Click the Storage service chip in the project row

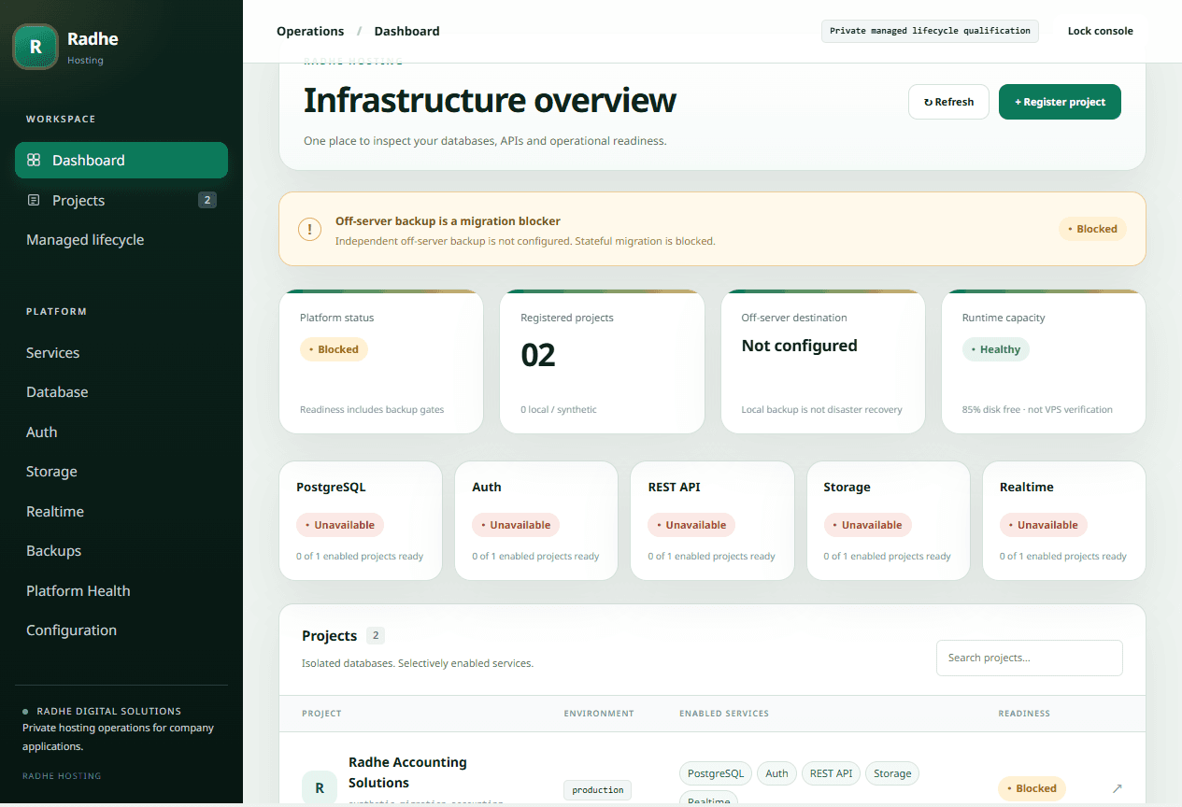(892, 773)
